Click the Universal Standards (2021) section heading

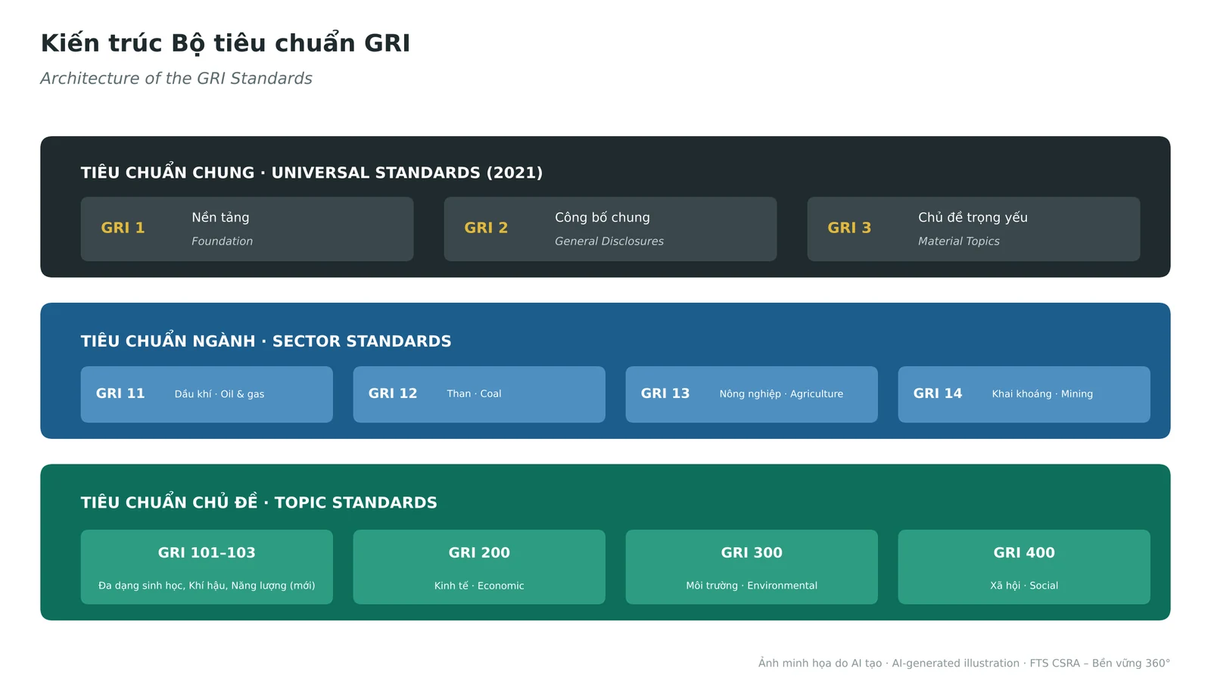[312, 173]
